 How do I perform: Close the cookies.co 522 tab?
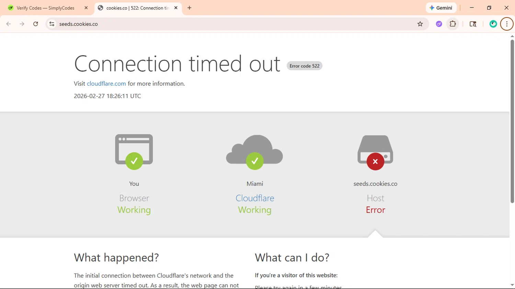176,8
